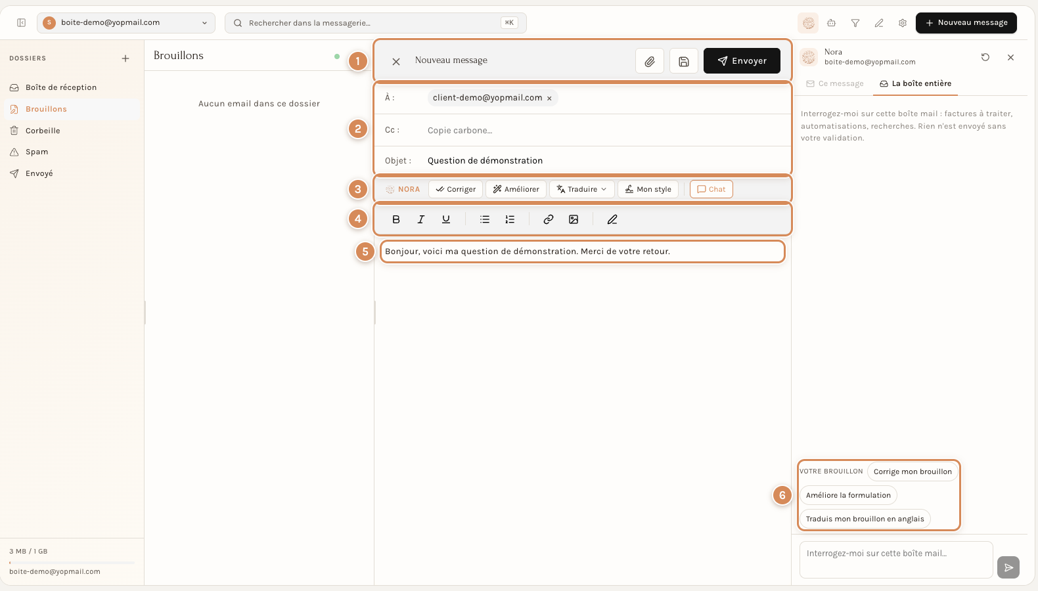Switch to the Ce message tab

(x=835, y=84)
